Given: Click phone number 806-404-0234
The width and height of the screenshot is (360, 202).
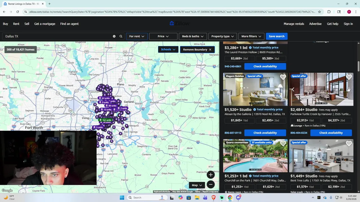Looking at the screenshot, I should pyautogui.click(x=299, y=133).
